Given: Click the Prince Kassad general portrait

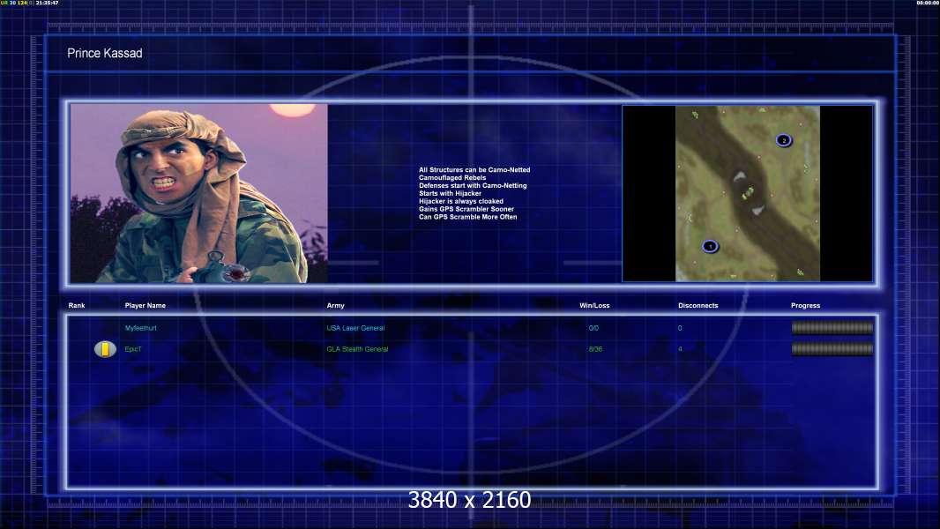Looking at the screenshot, I should click(x=199, y=193).
